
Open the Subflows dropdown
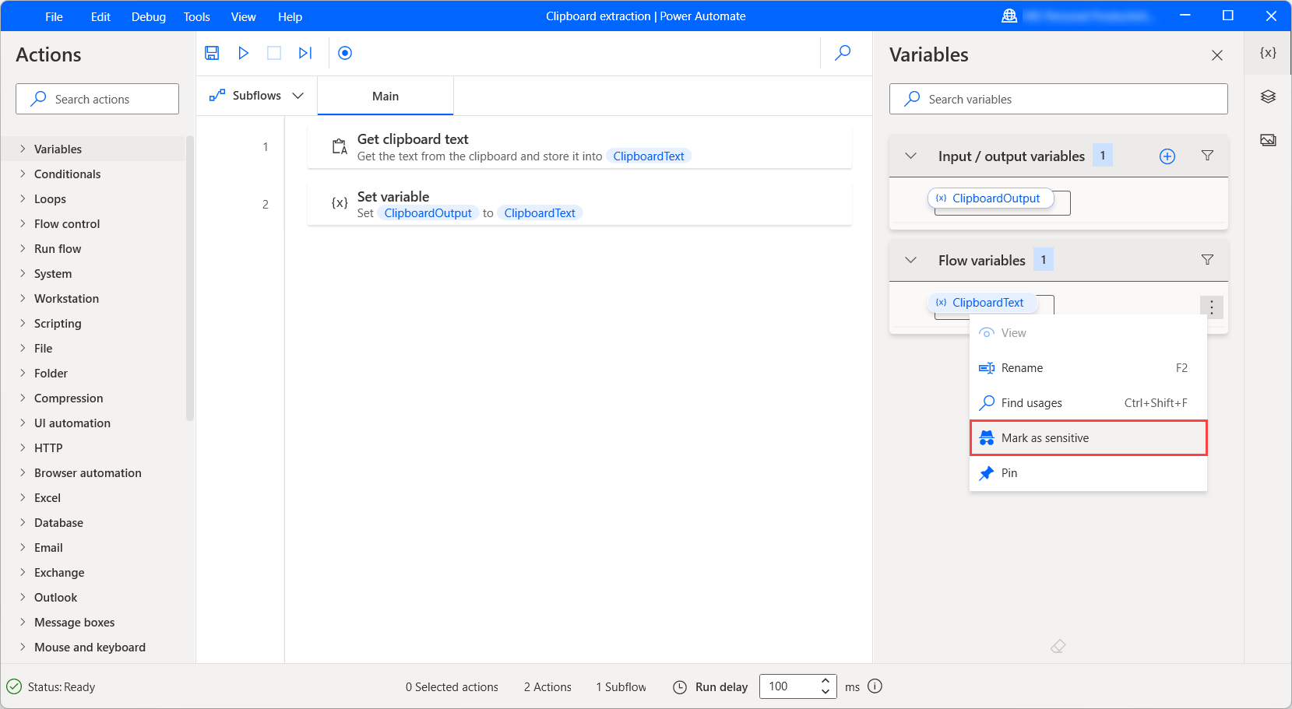point(256,96)
